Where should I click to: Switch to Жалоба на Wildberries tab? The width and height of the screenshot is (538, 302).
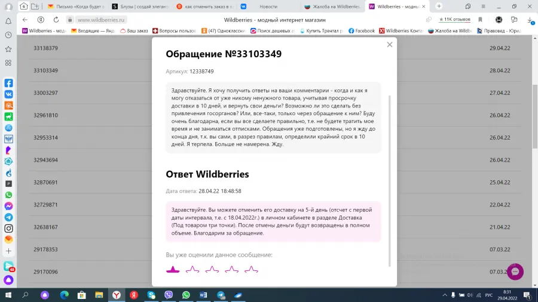(x=333, y=7)
